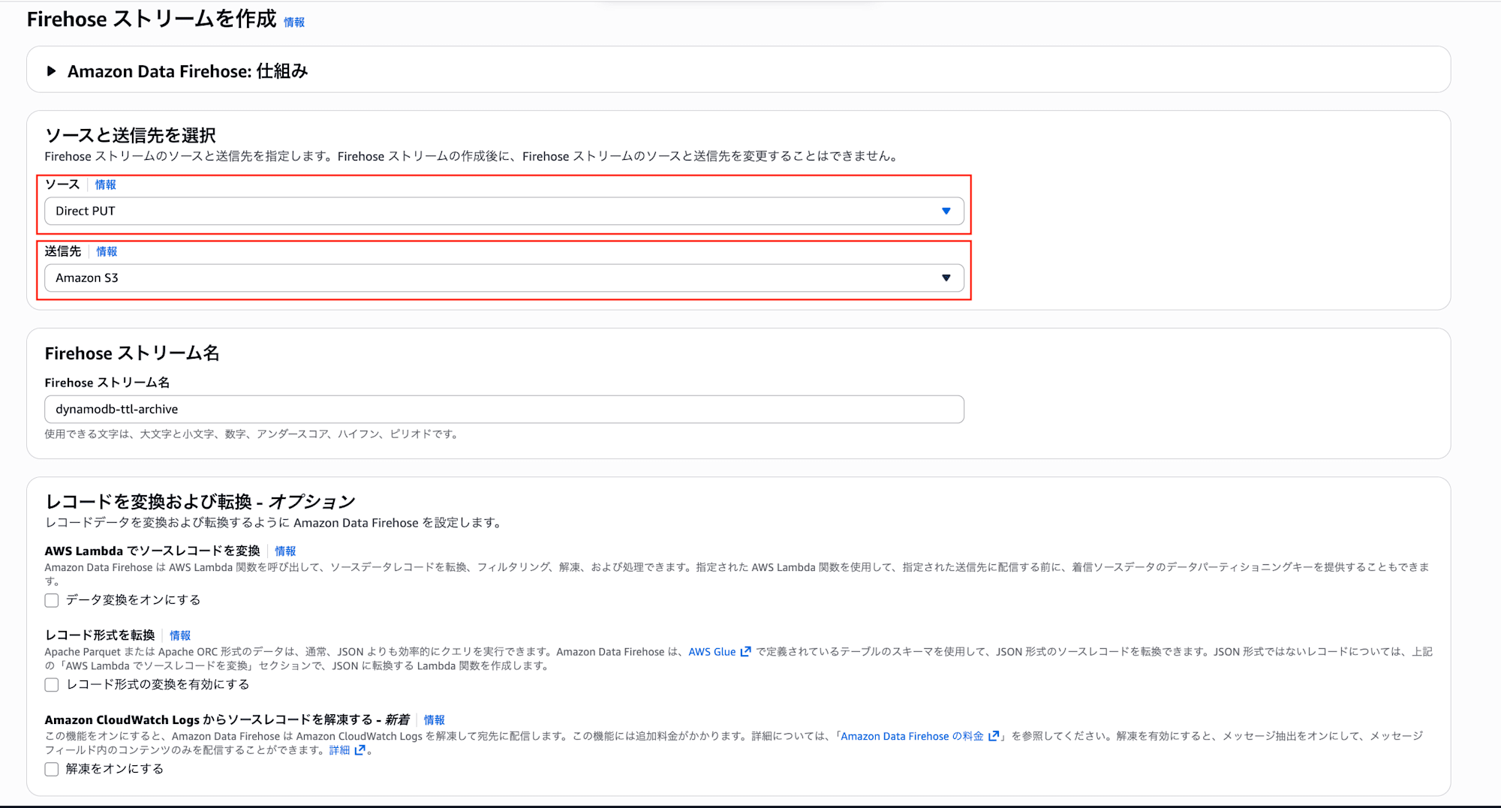Open 情報 link for AWS Lambda でソースレコードを変換
Viewport: 1501px width, 808px height.
285,551
